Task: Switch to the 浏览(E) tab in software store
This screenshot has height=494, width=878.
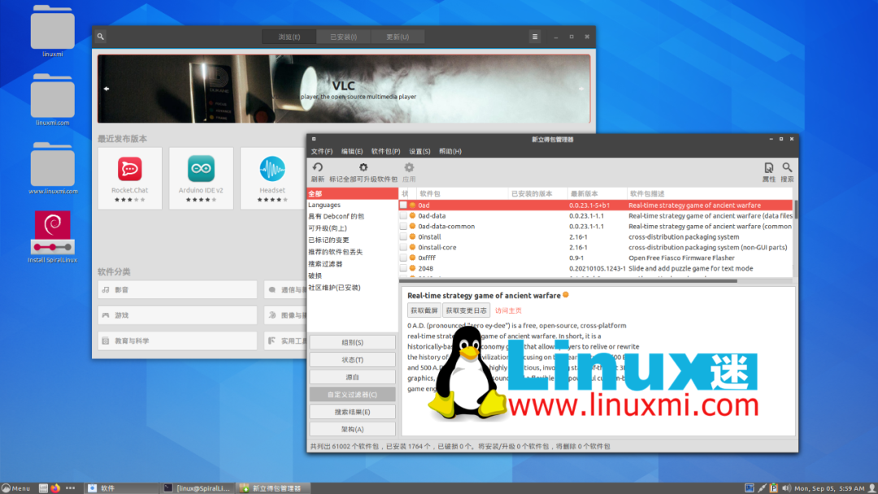Action: click(x=289, y=37)
